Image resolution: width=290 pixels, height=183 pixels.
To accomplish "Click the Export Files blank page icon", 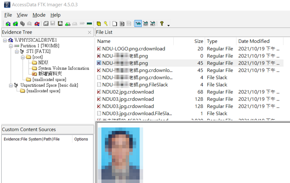I will pos(115,24).
